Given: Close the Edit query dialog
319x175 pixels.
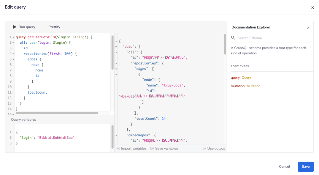Looking at the screenshot, I should tap(312, 7).
